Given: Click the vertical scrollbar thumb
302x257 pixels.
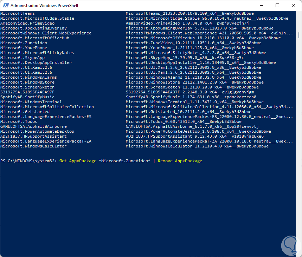Looking at the screenshot, I should click(299, 35).
